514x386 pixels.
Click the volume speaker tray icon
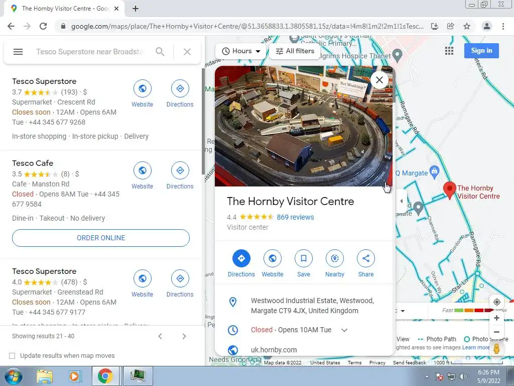[463, 376]
